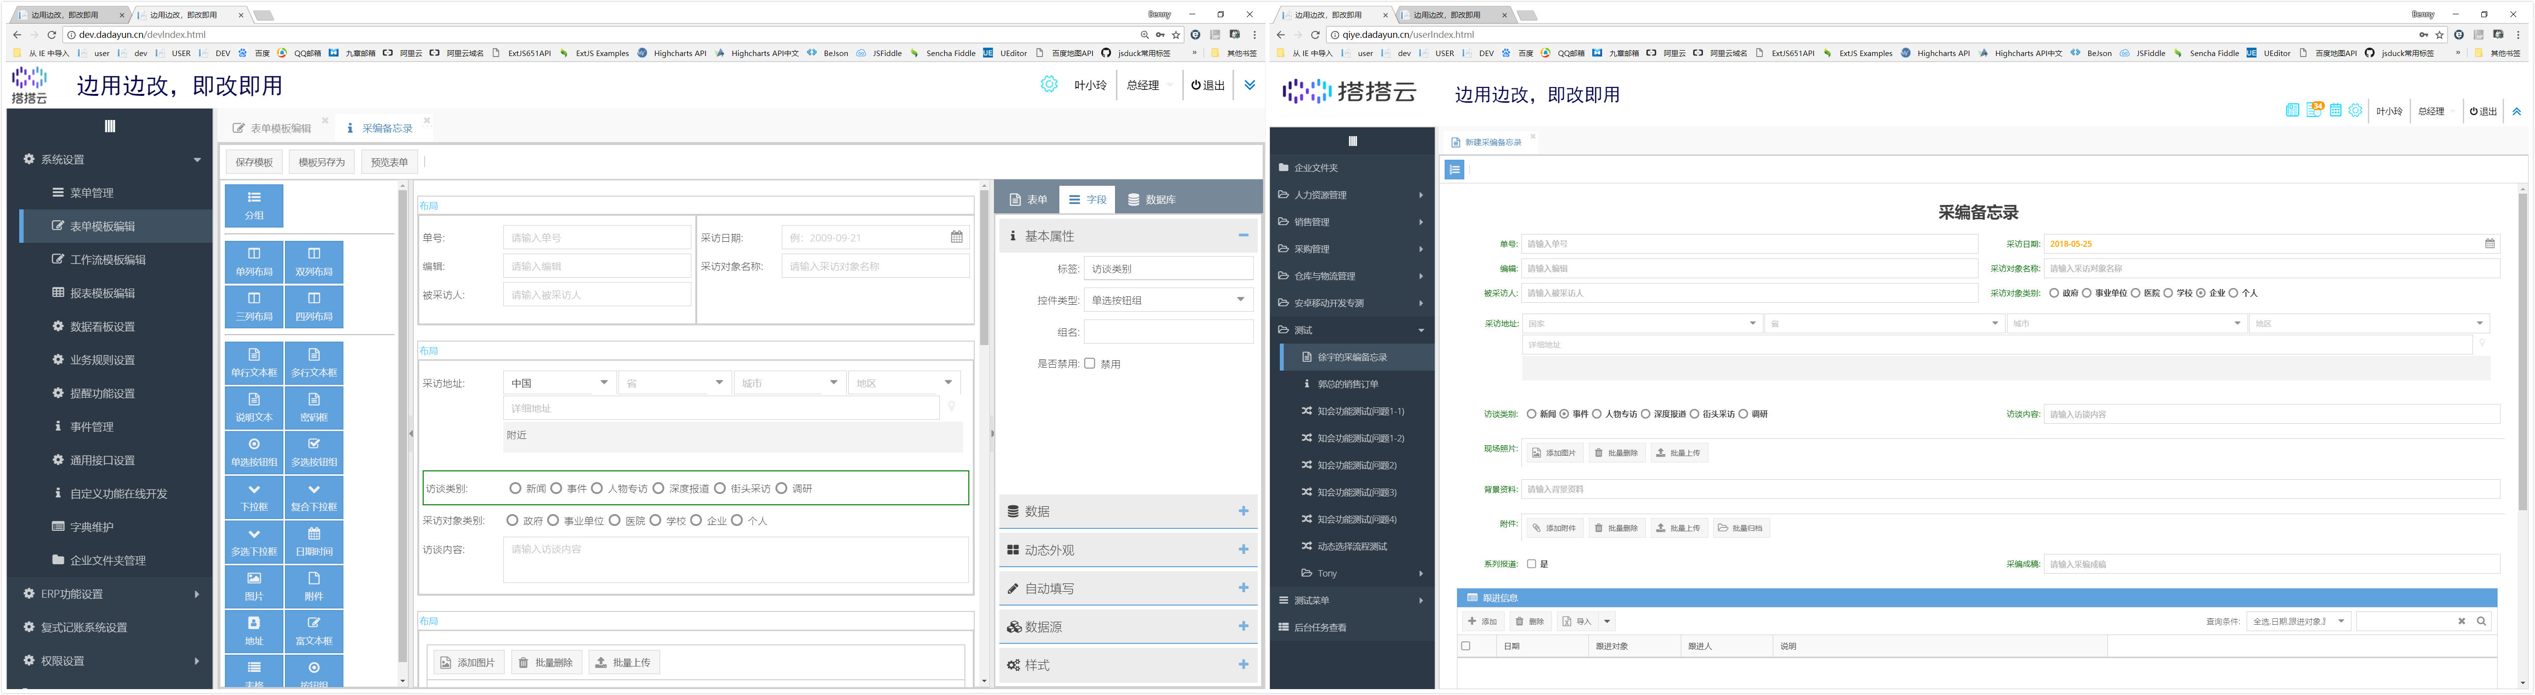Add a 分组 group component
The height and width of the screenshot is (695, 2535).
(x=254, y=205)
